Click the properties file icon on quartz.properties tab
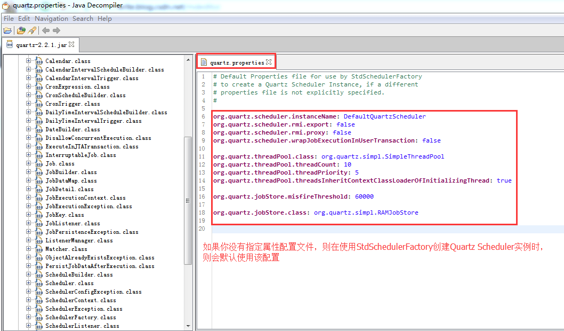Image resolution: width=564 pixels, height=331 pixels. 204,61
